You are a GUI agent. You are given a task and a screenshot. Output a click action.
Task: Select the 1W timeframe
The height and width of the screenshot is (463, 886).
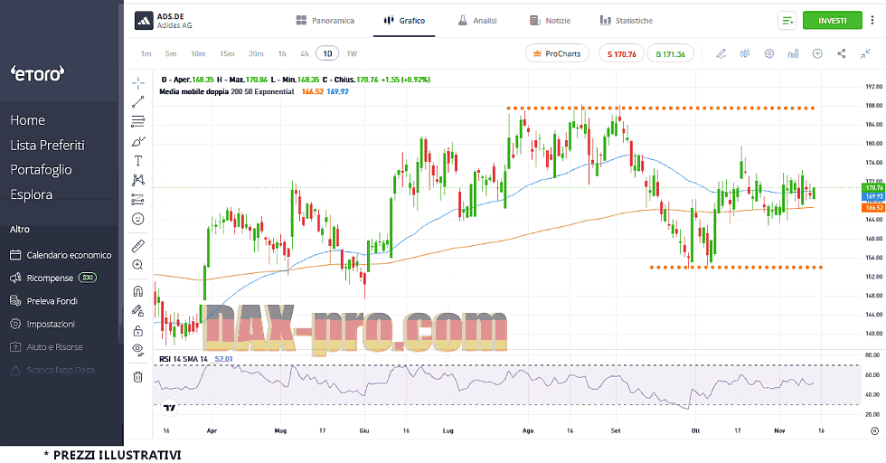pos(352,53)
